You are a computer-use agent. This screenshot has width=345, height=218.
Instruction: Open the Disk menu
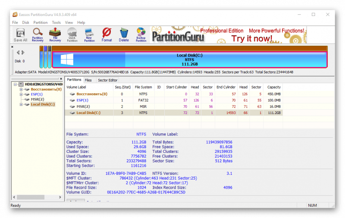26,22
